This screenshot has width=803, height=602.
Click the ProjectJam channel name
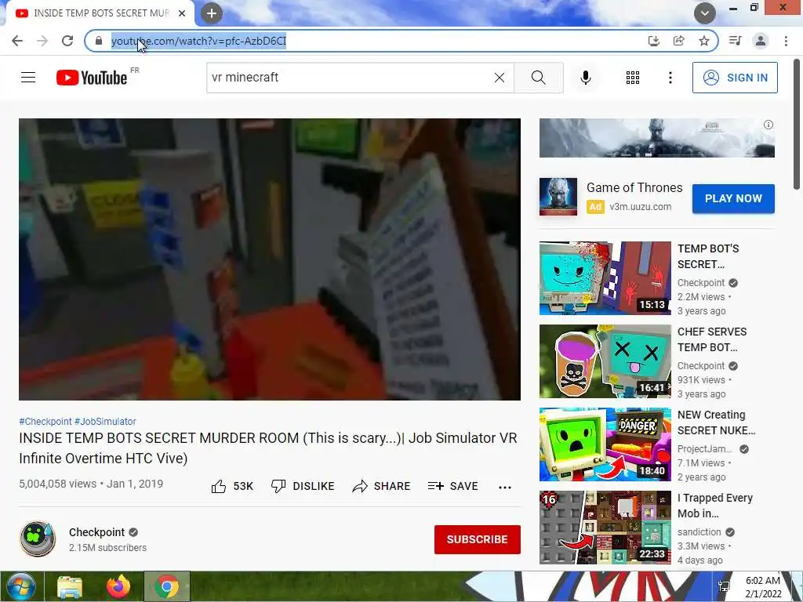pyautogui.click(x=705, y=449)
